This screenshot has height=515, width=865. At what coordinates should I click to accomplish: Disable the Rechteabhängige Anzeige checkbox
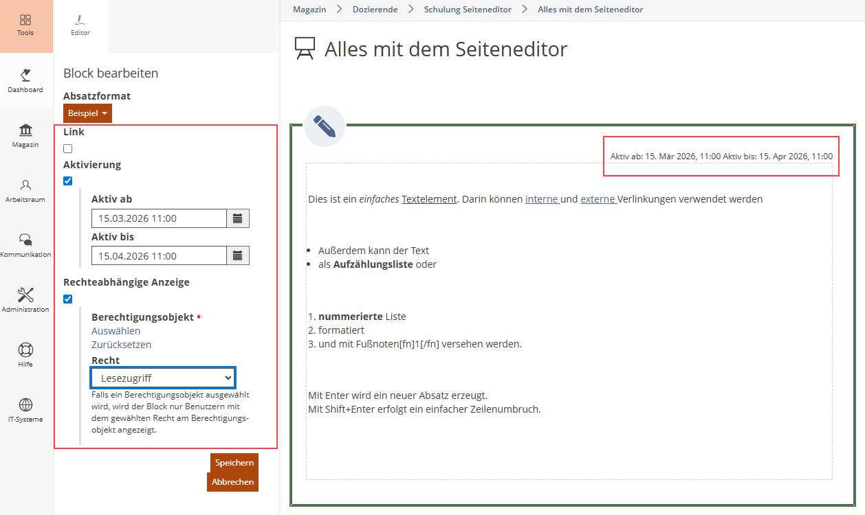pos(67,299)
